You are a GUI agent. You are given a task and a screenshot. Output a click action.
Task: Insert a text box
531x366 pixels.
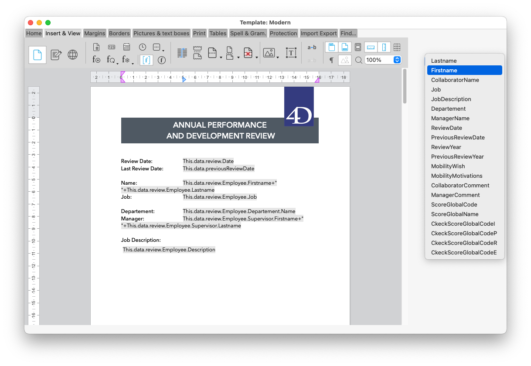[x=291, y=53]
